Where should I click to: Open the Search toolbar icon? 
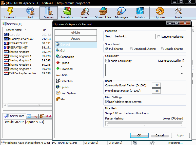pos(85,11)
